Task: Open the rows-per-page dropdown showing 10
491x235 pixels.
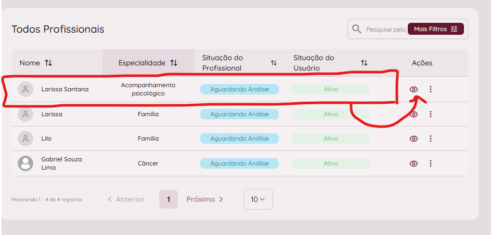Action: [258, 199]
